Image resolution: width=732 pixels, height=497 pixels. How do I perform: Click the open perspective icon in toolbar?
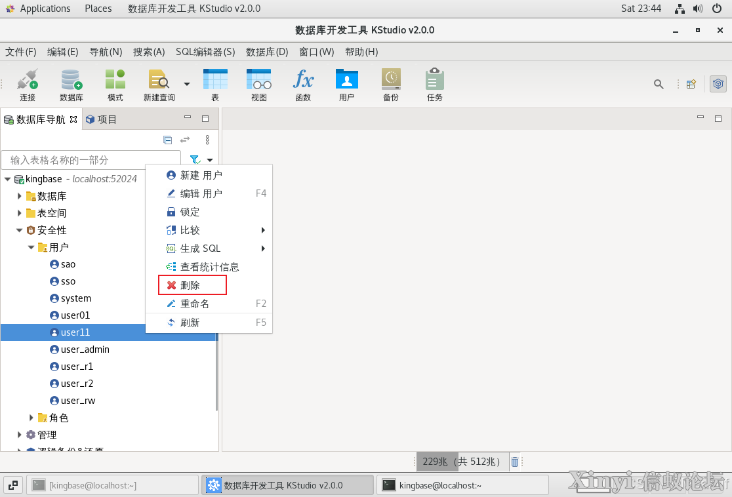point(691,84)
